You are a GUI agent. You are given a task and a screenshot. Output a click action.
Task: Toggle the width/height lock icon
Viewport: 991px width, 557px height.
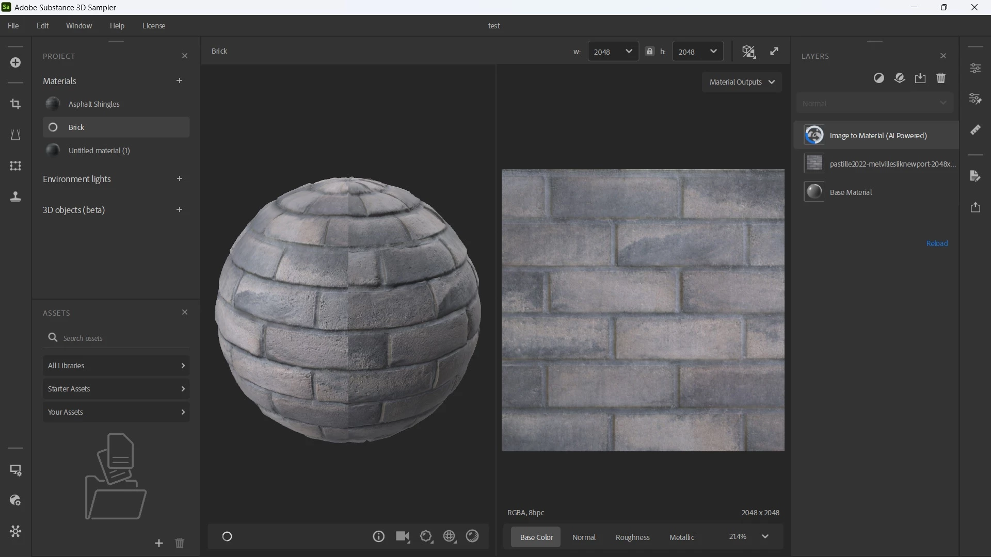(649, 52)
